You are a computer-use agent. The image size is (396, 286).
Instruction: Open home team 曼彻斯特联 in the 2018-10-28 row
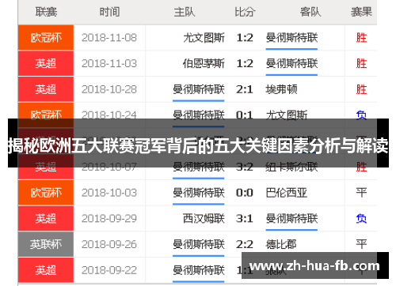pyautogui.click(x=199, y=89)
